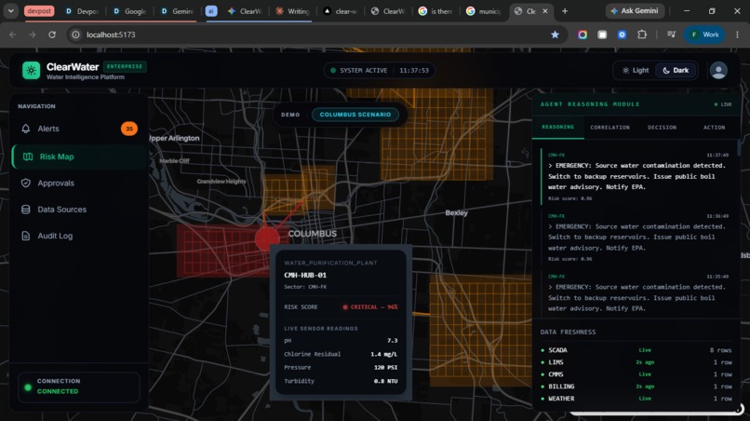This screenshot has width=750, height=421.
Task: Select the Reasoning tab
Action: [557, 127]
